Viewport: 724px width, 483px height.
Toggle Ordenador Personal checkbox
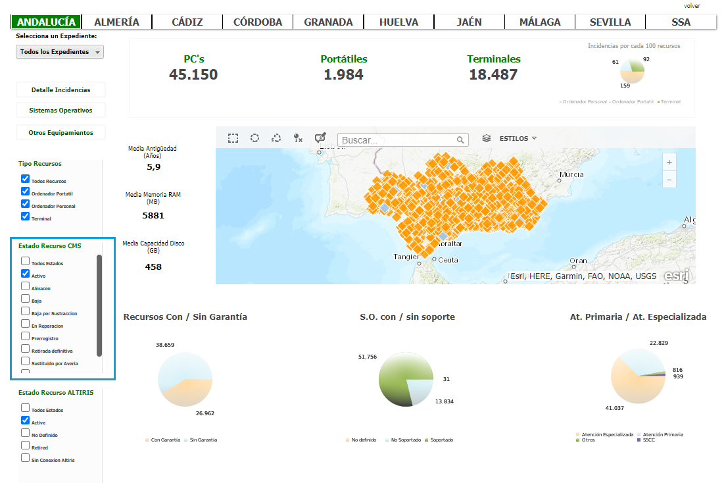click(26, 204)
